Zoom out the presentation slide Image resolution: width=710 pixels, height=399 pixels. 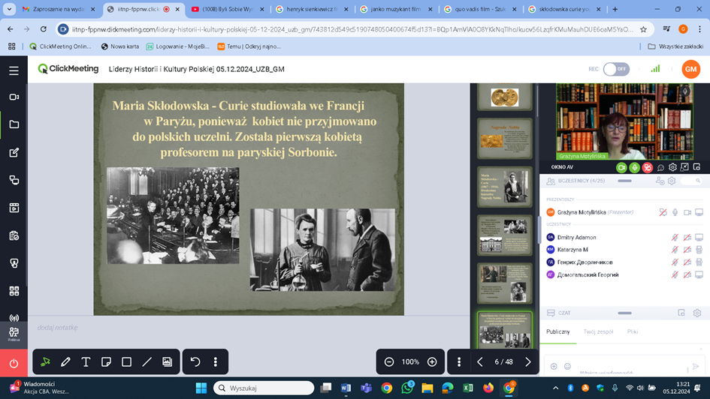point(389,362)
